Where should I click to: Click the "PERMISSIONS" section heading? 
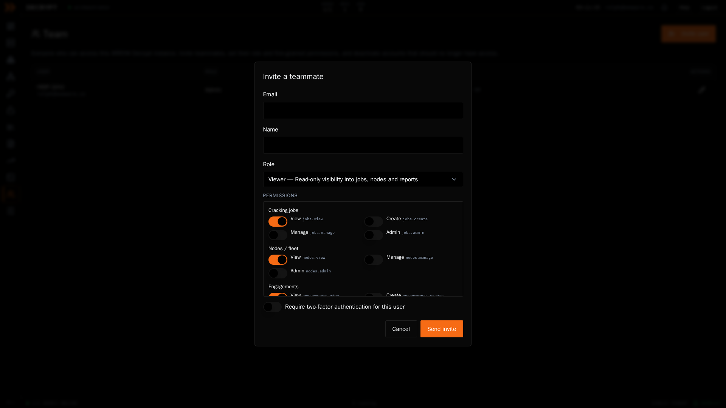click(x=280, y=196)
